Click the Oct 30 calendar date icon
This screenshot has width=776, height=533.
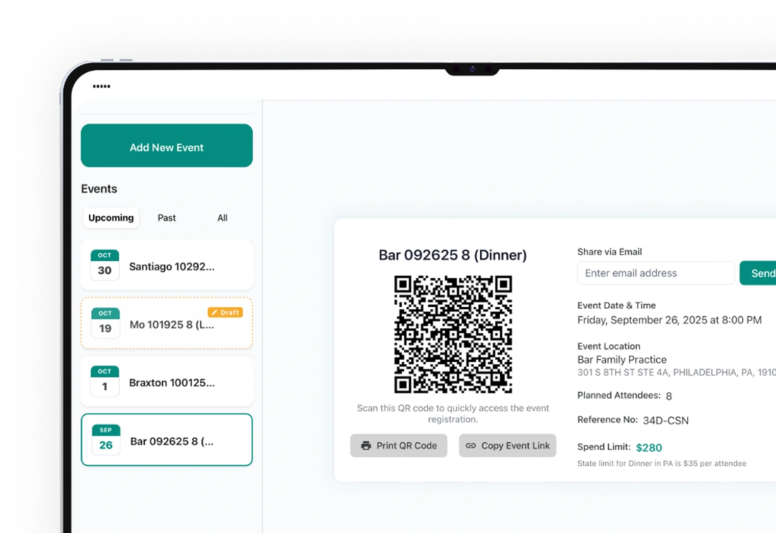105,265
